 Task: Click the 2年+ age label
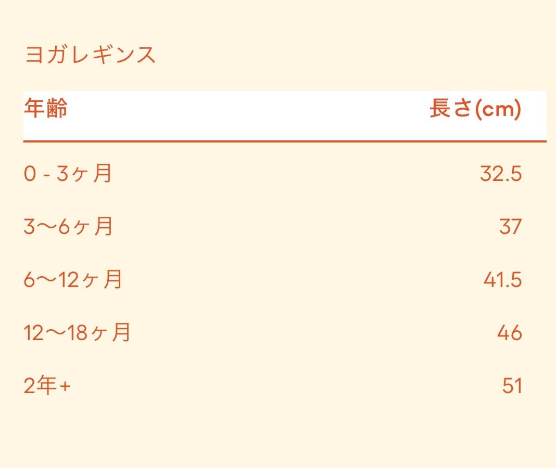[x=47, y=386]
